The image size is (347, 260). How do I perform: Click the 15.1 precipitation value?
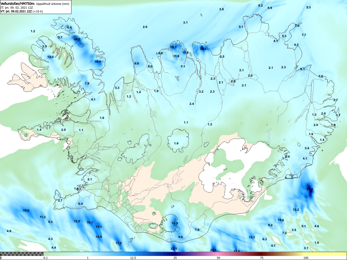[x=99, y=227]
